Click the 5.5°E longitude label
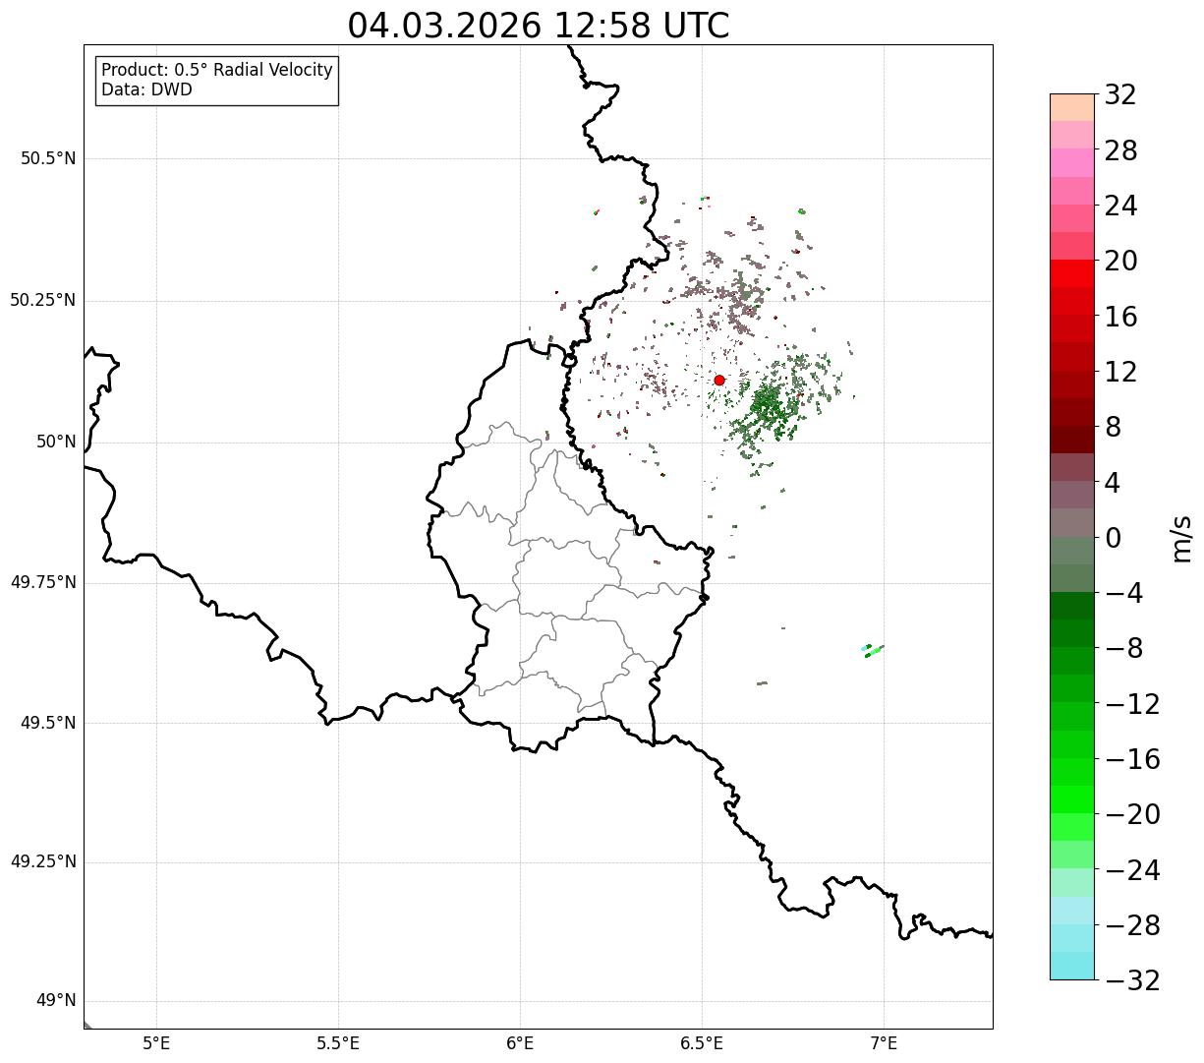 [338, 1043]
